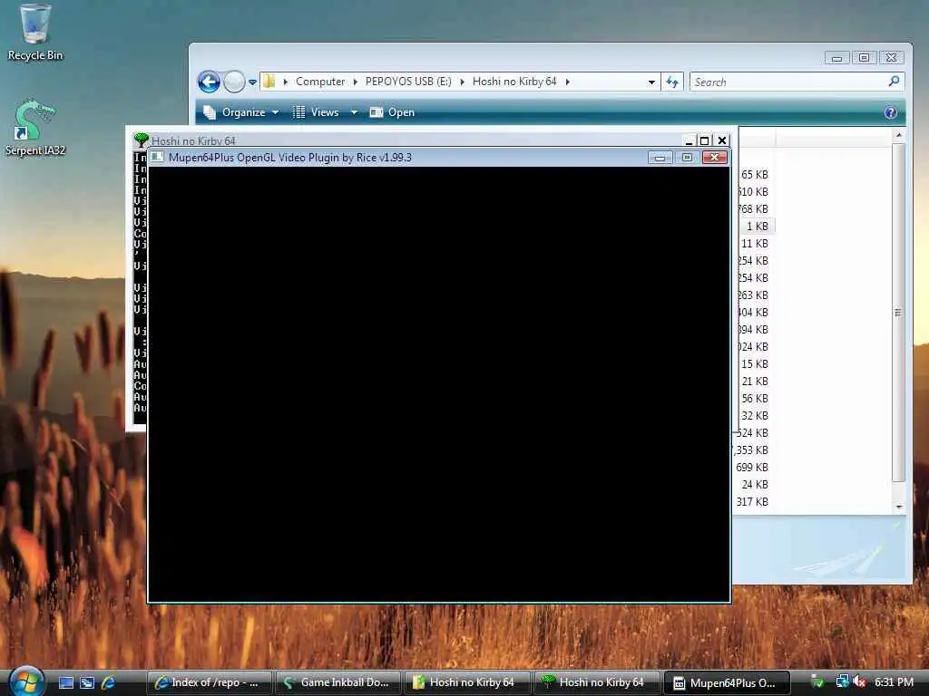
Task: Select the Show Desktop quick launch icon
Action: click(x=66, y=683)
